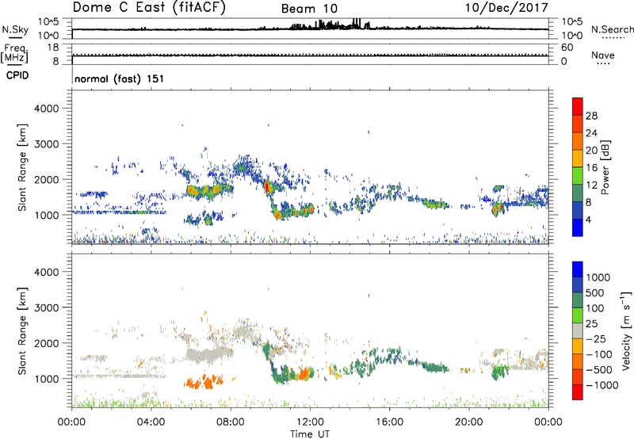Click the date '10/Dec/2017'

pos(506,7)
